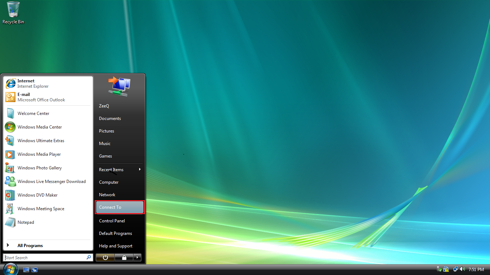490x275 pixels.
Task: Expand All Programs list
Action: coord(48,246)
